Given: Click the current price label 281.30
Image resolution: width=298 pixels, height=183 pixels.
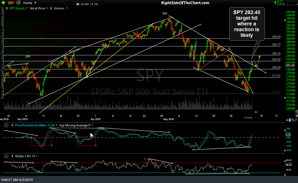Looking at the screenshot, I should [x=291, y=65].
